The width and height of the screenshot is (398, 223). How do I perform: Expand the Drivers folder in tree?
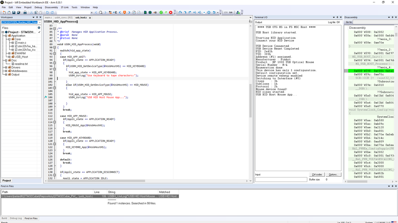6,68
